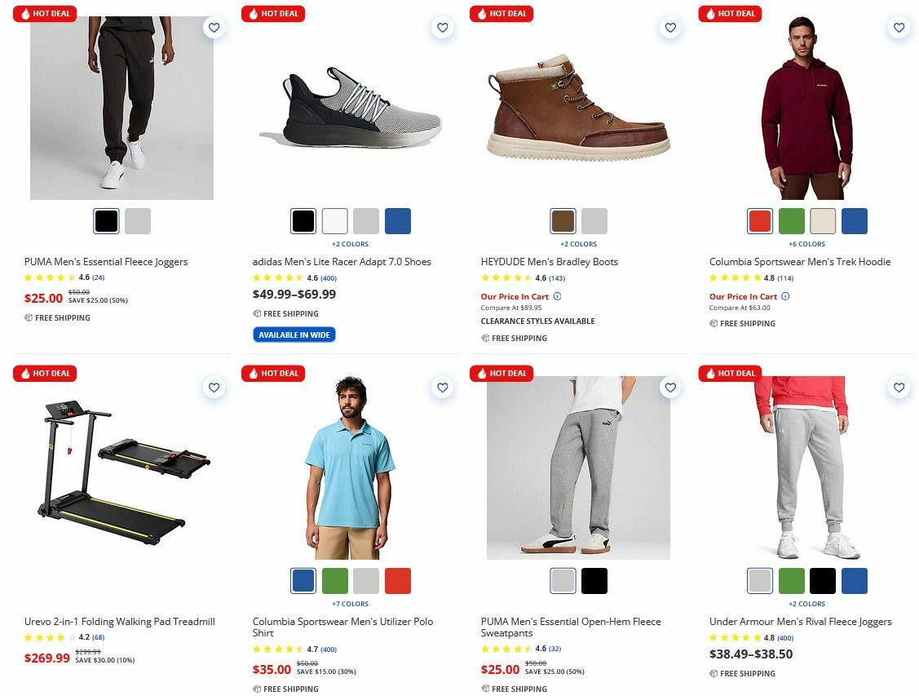Click the heart icon on PUMA Fleece Joggers
Viewport: 919px width, 696px height.
(214, 27)
